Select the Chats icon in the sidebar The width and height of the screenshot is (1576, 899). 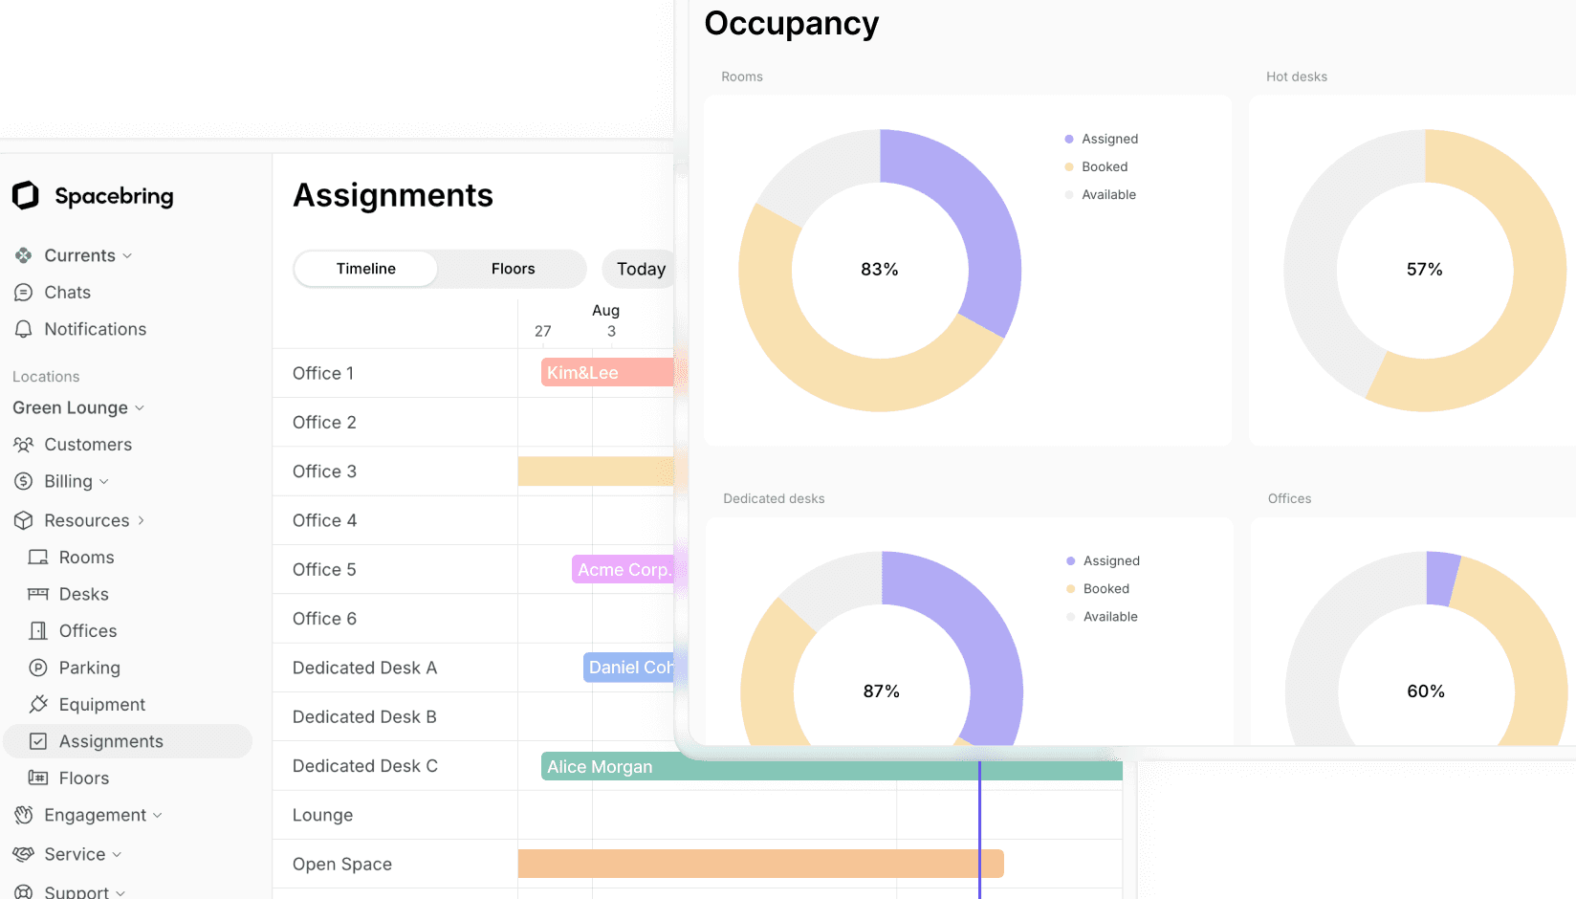(x=24, y=292)
